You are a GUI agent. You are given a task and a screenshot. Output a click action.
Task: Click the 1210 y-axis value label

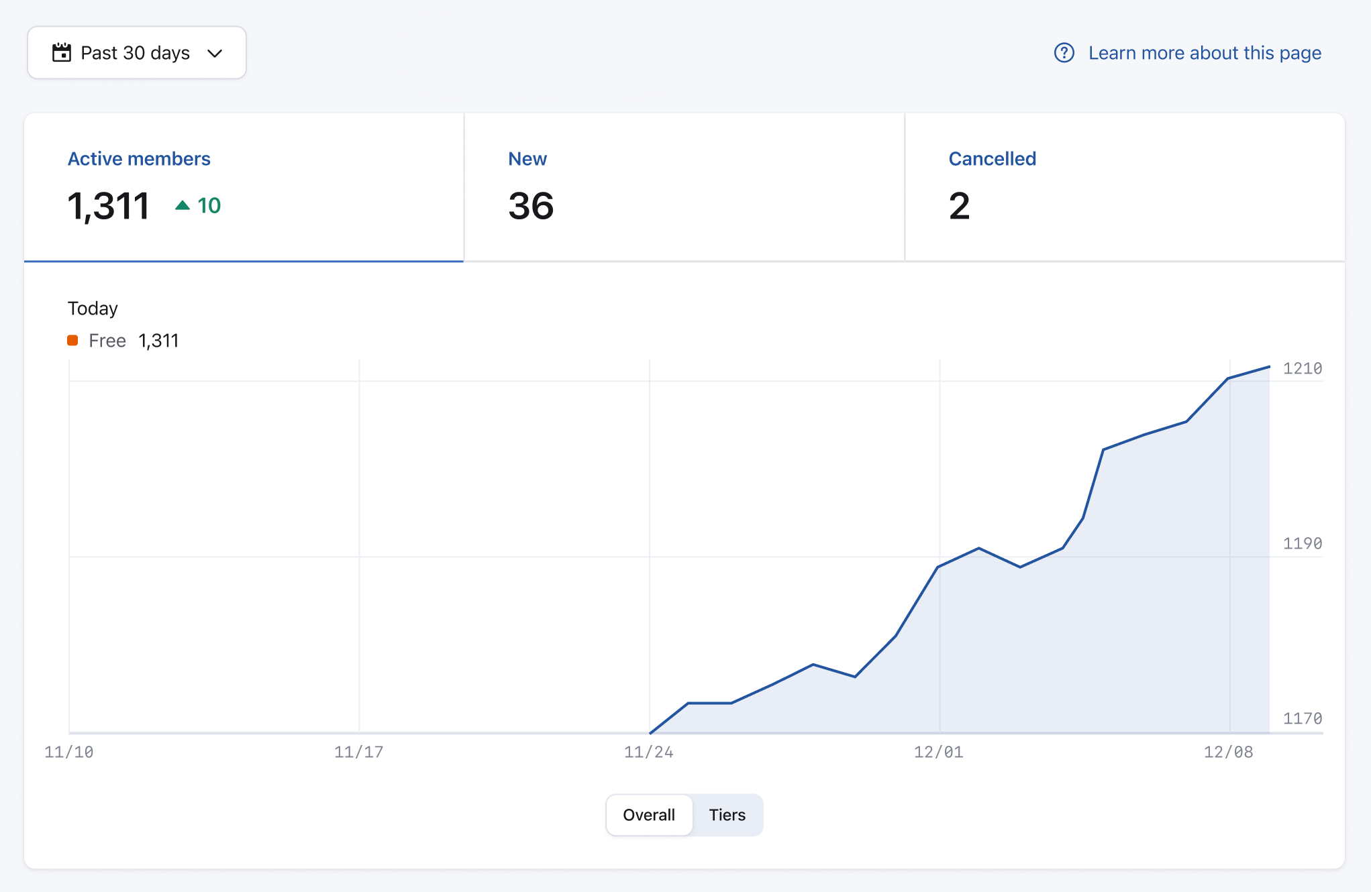pyautogui.click(x=1302, y=368)
